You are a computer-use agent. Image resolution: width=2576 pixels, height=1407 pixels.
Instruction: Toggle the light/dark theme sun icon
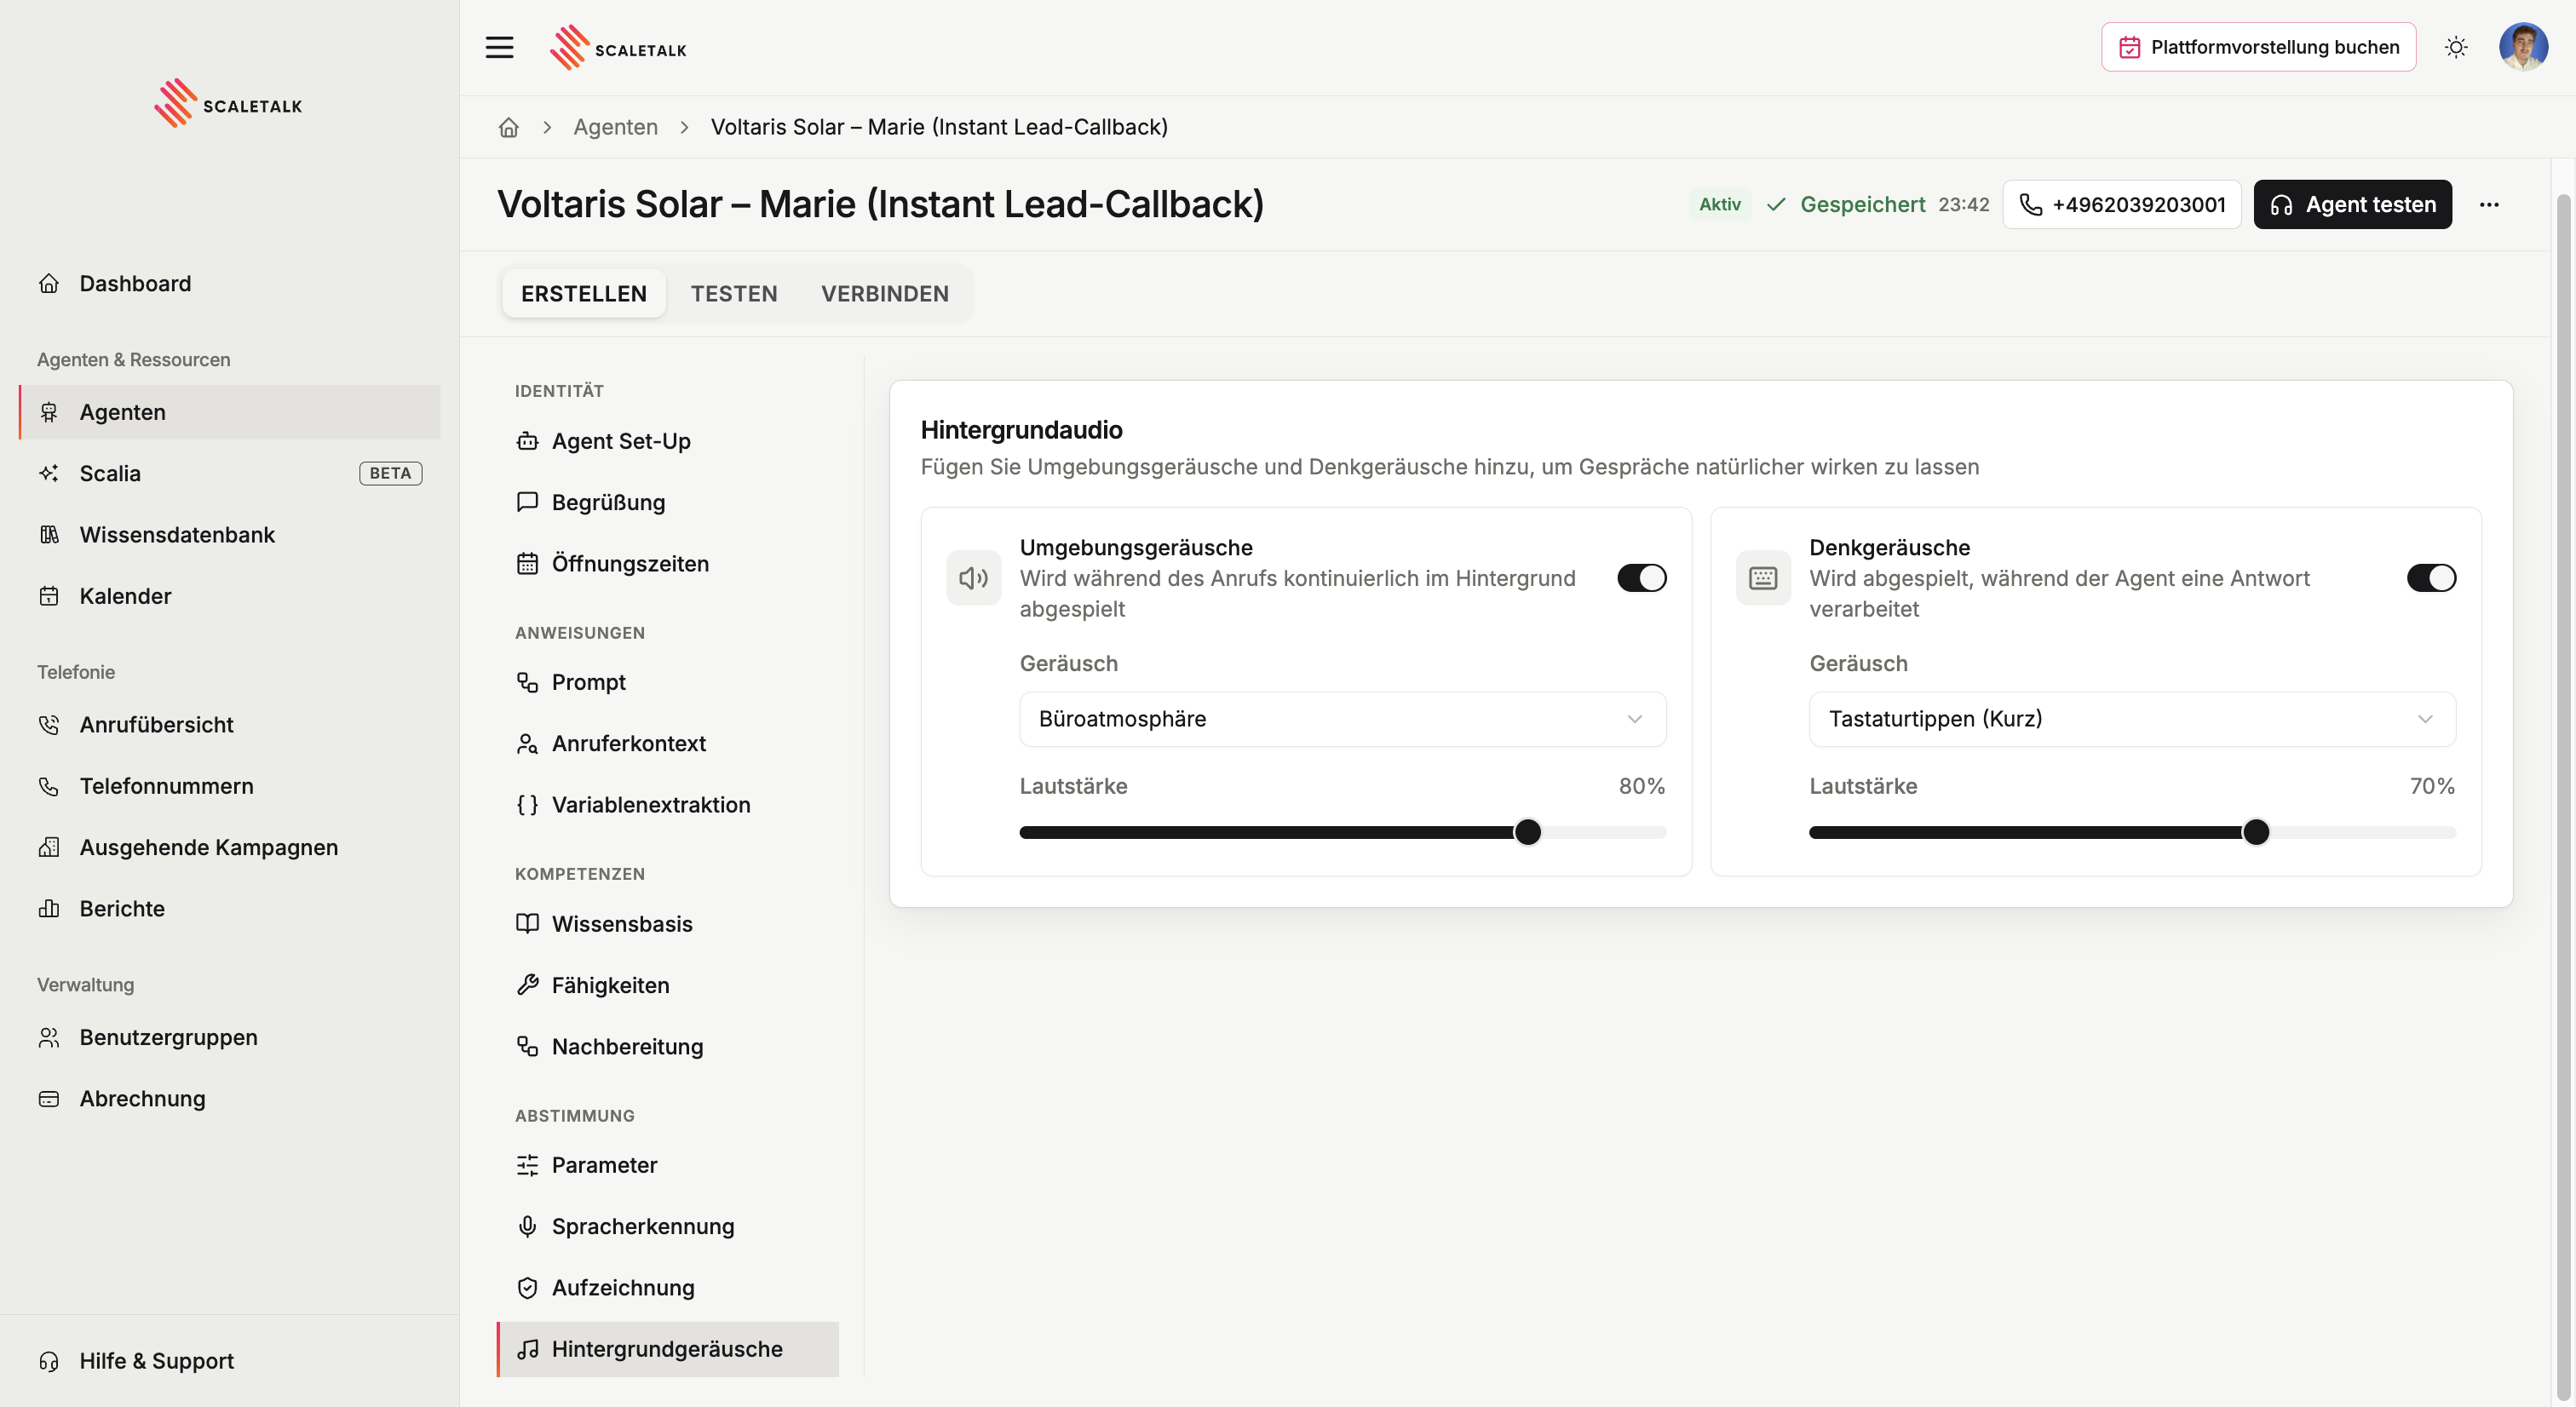(2456, 47)
